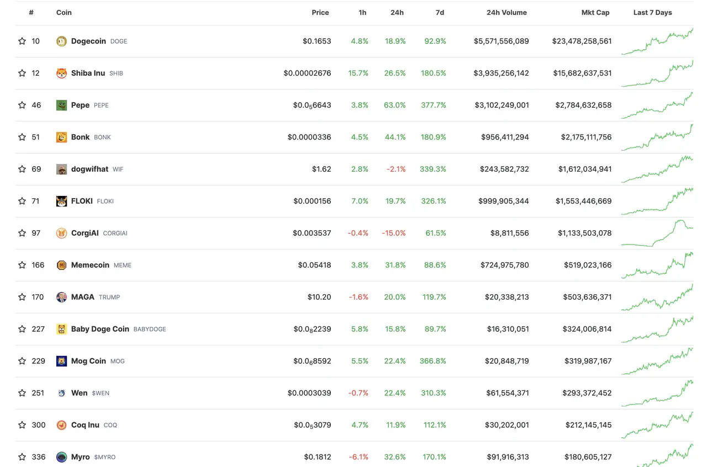The width and height of the screenshot is (707, 467).
Task: Toggle the star next to CorgiAI
Action: pos(22,233)
